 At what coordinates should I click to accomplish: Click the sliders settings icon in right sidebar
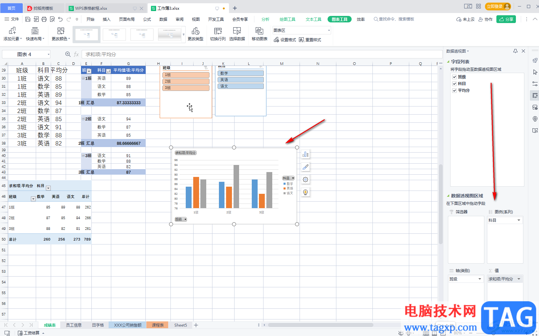coord(535,84)
